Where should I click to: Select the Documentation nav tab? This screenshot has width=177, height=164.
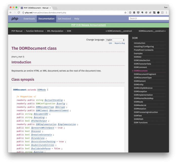point(46,19)
